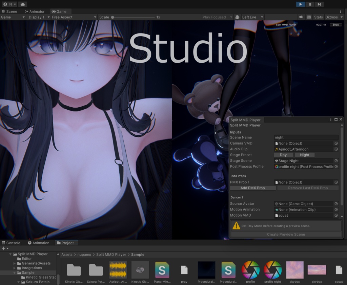Switch to the Animator tab

35,12
